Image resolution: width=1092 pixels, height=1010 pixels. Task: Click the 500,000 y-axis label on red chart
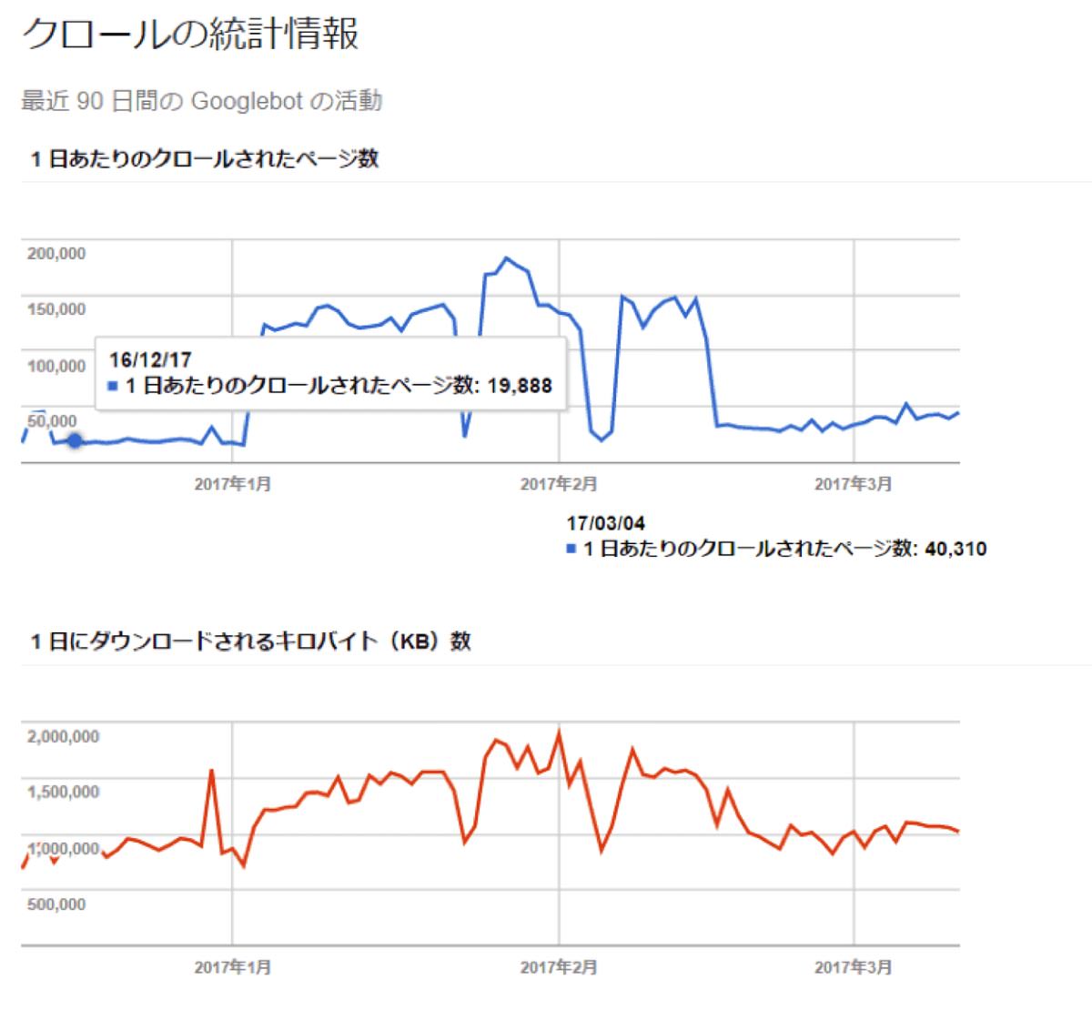56,904
